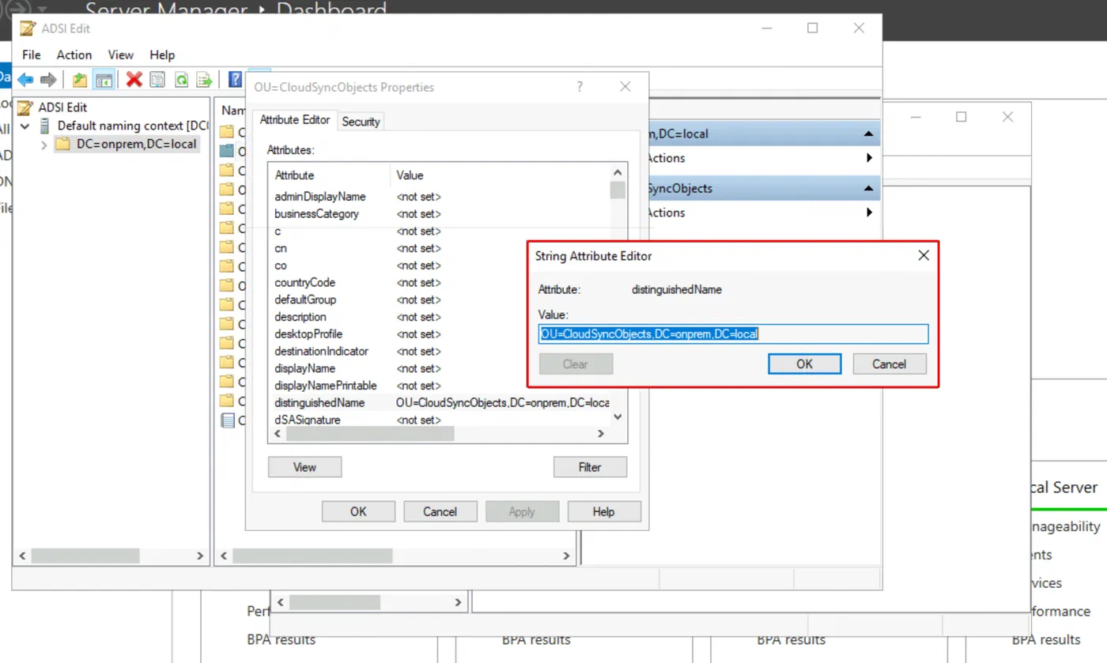The height and width of the screenshot is (663, 1107).
Task: Click OK in CloudSyncObjects Properties dialog
Action: point(358,511)
